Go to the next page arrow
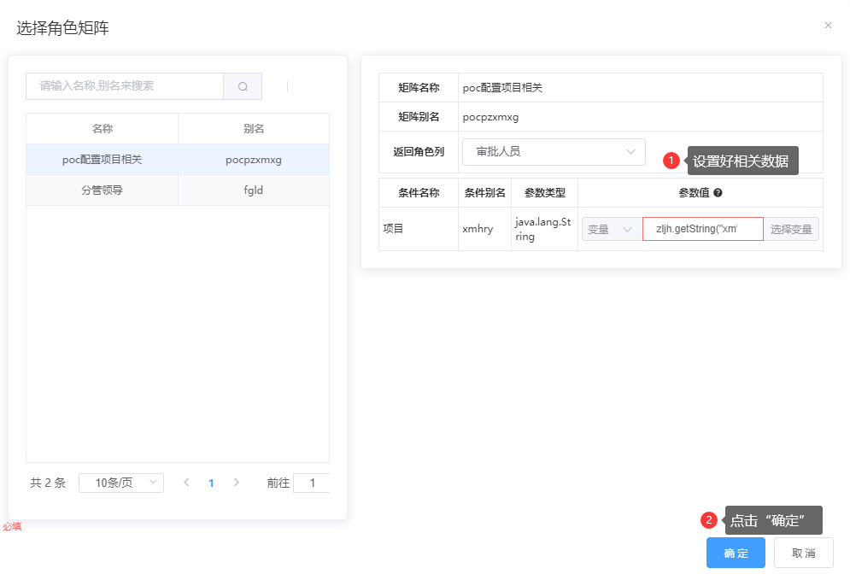The width and height of the screenshot is (850, 580). tap(237, 483)
